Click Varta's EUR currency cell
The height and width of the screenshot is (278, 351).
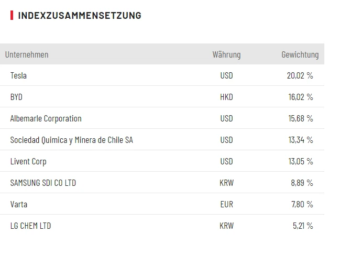point(226,204)
